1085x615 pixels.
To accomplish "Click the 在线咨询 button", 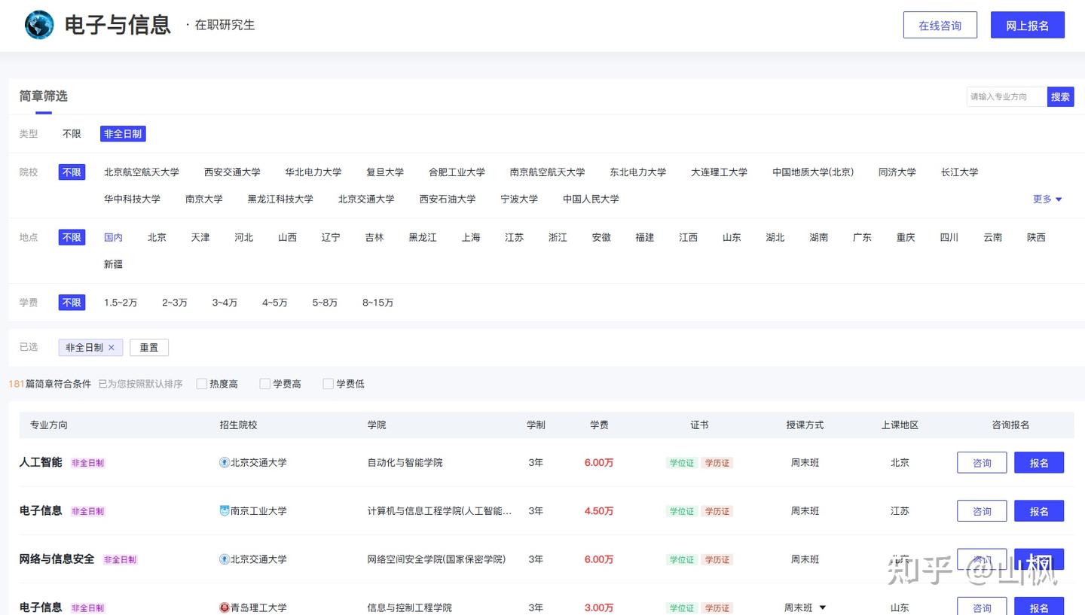I will 940,26.
